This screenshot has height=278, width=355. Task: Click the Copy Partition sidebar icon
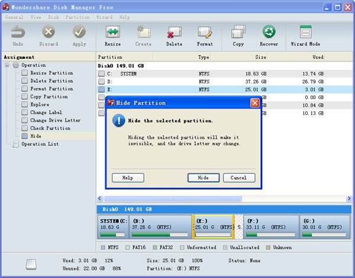(24, 97)
